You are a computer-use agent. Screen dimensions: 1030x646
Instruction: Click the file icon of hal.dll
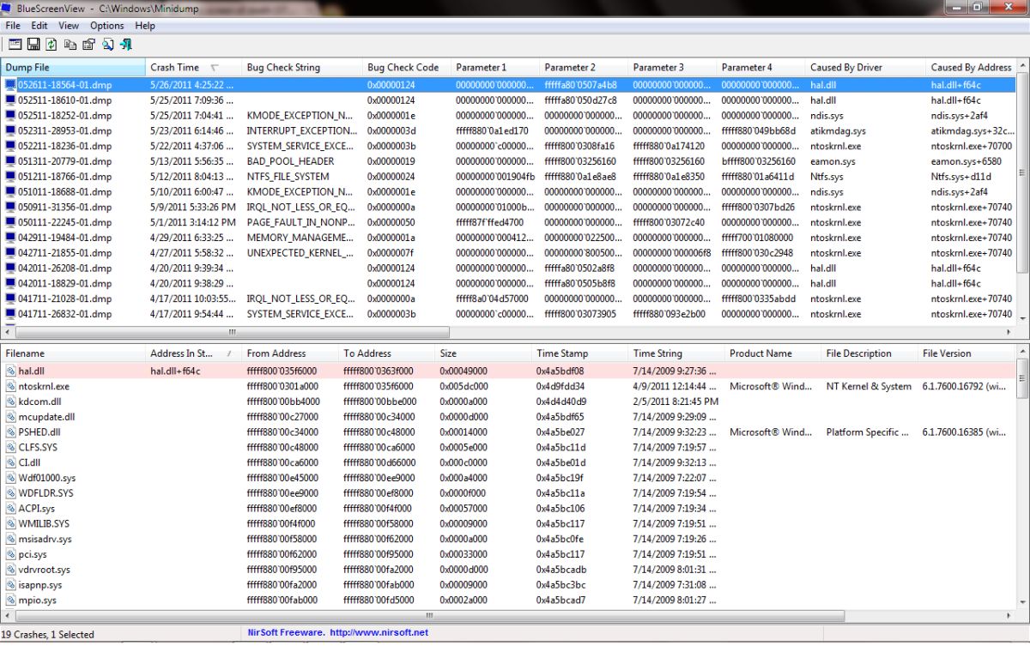point(10,371)
